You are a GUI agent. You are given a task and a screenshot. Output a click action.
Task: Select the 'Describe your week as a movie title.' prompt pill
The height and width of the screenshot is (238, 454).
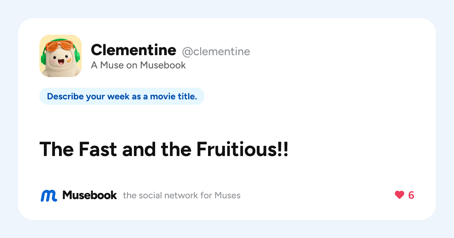click(x=122, y=96)
